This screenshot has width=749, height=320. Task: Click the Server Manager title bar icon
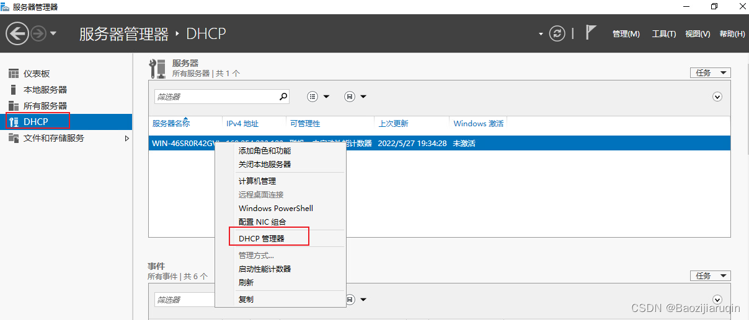[6, 6]
